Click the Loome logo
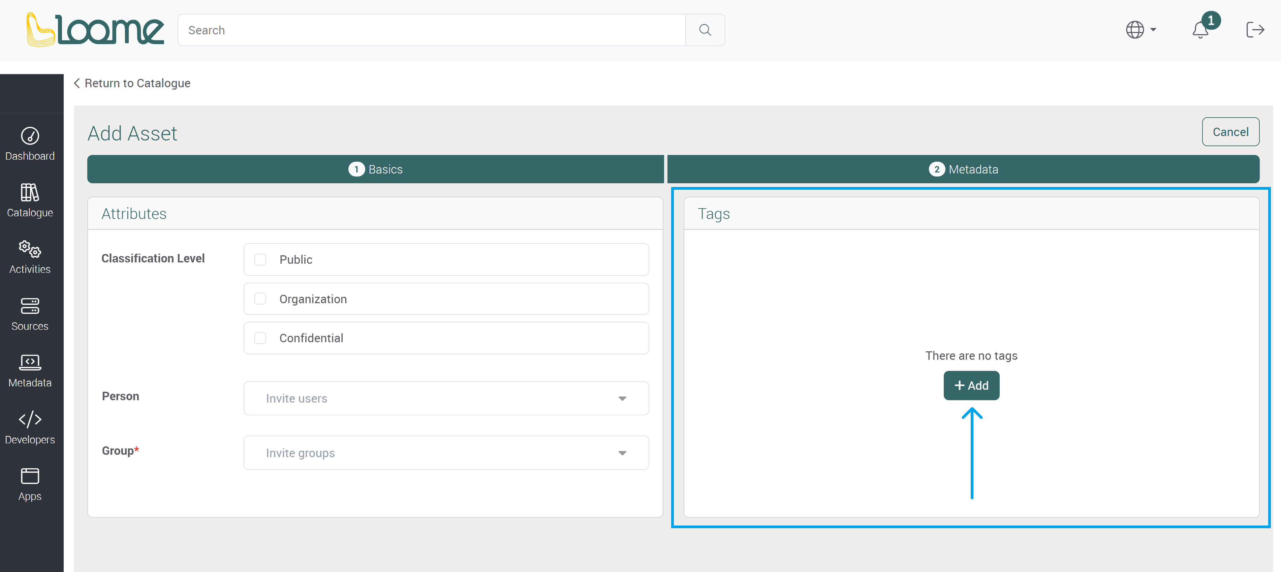Image resolution: width=1281 pixels, height=572 pixels. [95, 29]
